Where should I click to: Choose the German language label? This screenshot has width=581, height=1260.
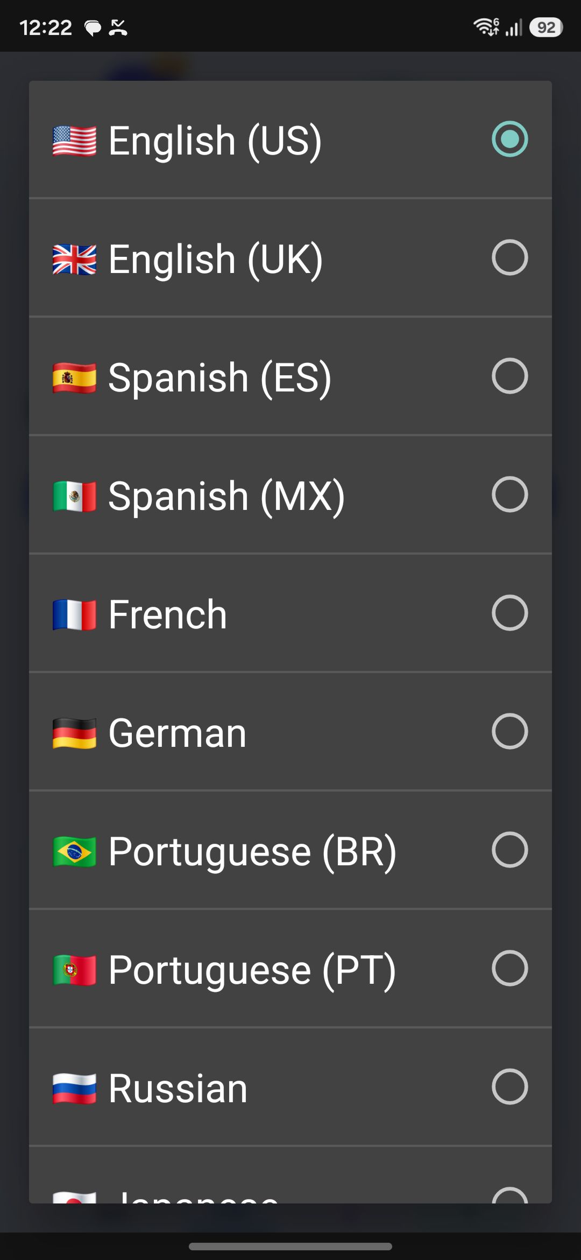point(178,733)
